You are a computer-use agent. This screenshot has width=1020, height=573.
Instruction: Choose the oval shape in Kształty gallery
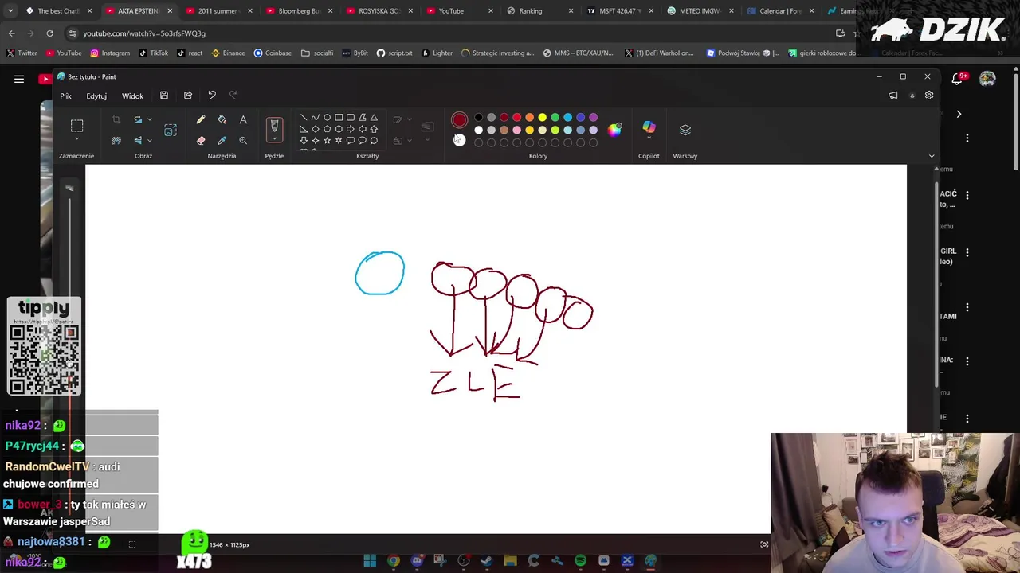point(327,117)
